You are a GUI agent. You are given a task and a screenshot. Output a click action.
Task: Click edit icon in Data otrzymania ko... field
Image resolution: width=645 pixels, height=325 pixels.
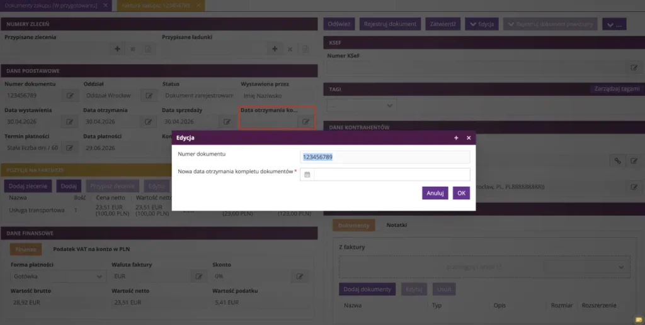[305, 122]
